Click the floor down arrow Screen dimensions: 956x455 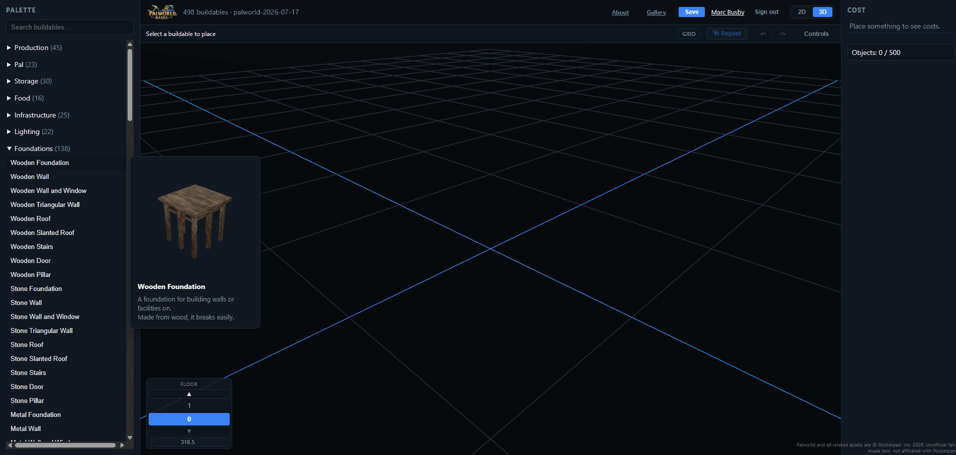(x=189, y=431)
